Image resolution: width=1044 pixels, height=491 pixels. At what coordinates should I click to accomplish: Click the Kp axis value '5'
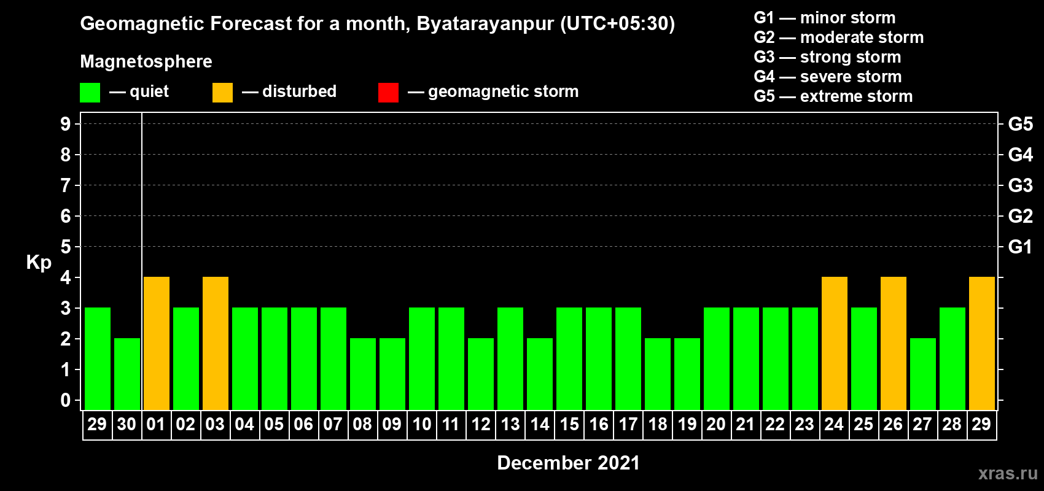tap(66, 247)
